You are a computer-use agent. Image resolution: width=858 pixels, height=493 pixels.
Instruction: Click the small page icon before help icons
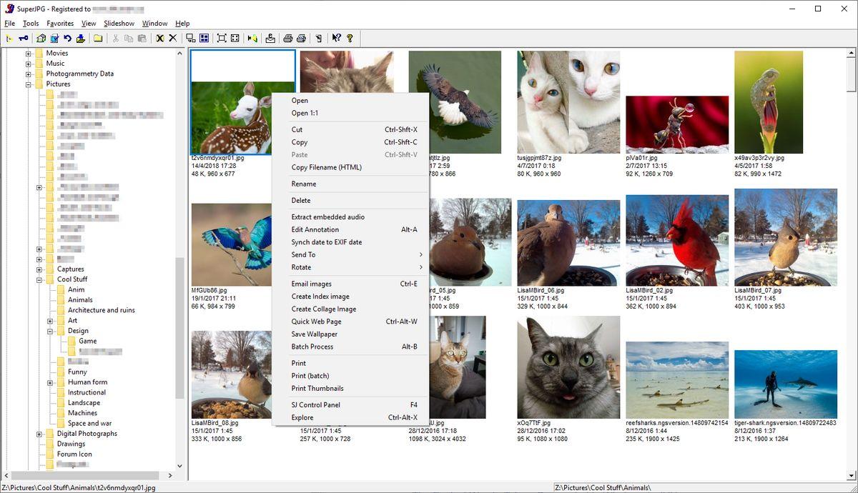pos(319,38)
